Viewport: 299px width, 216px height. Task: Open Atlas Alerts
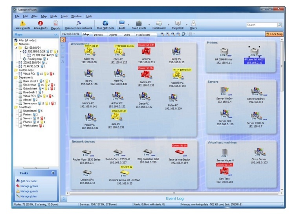tap(40, 25)
